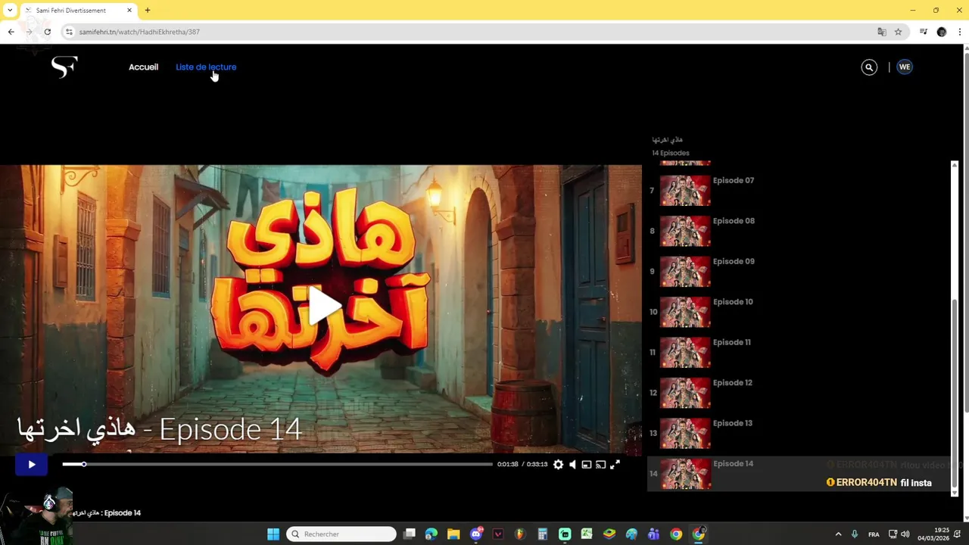Open Calculator from the taskbar

coord(543,534)
